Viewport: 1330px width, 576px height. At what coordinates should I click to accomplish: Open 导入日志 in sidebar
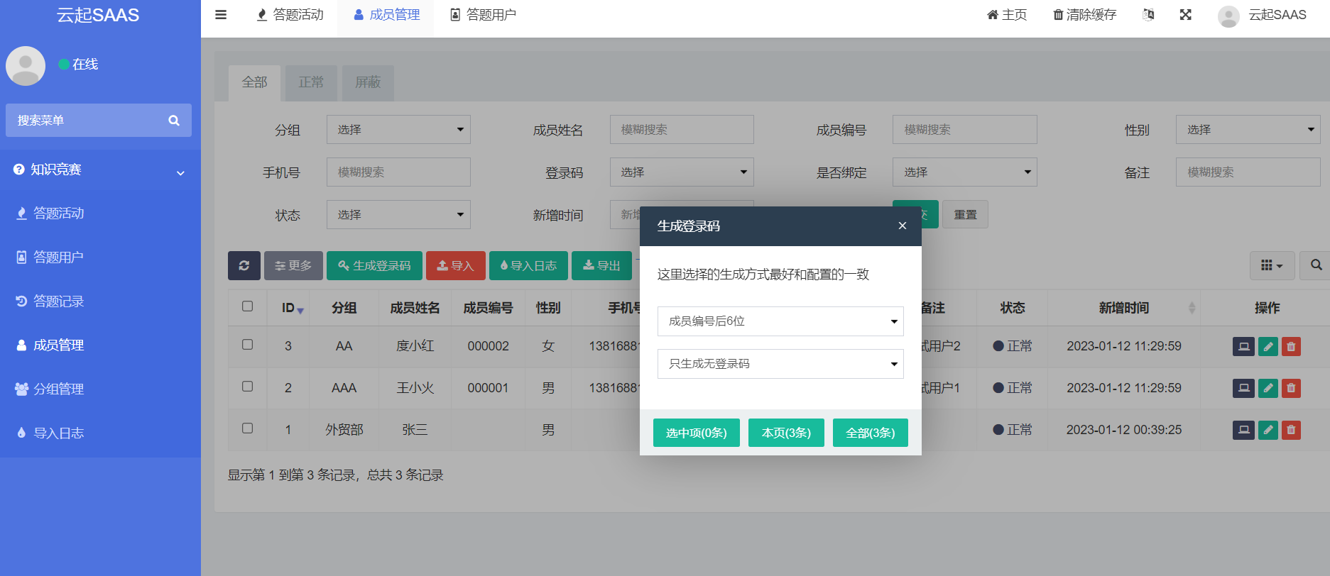(100, 433)
